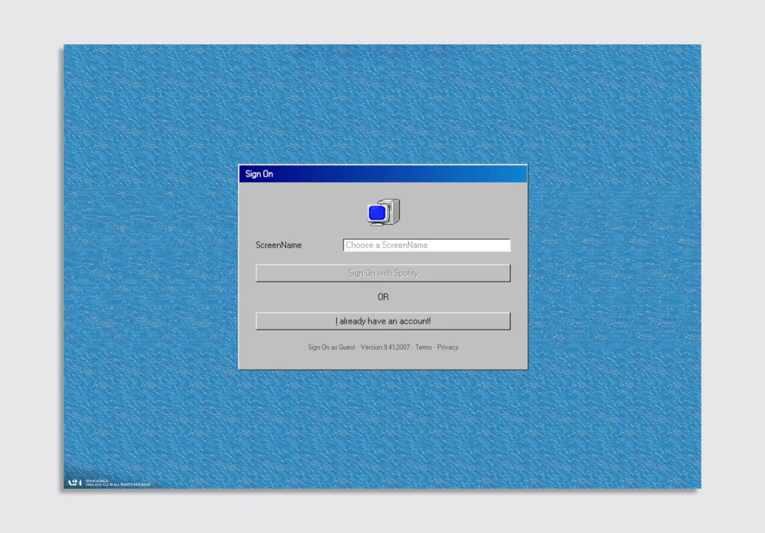The width and height of the screenshot is (765, 533).
Task: Click the light gray frame outside the desktop
Action: click(x=30, y=262)
